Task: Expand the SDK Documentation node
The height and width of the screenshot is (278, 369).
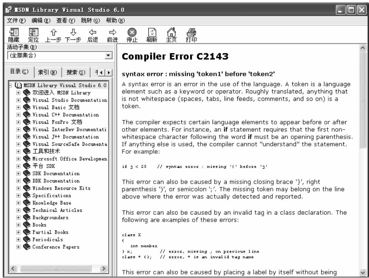Action: (x=18, y=174)
